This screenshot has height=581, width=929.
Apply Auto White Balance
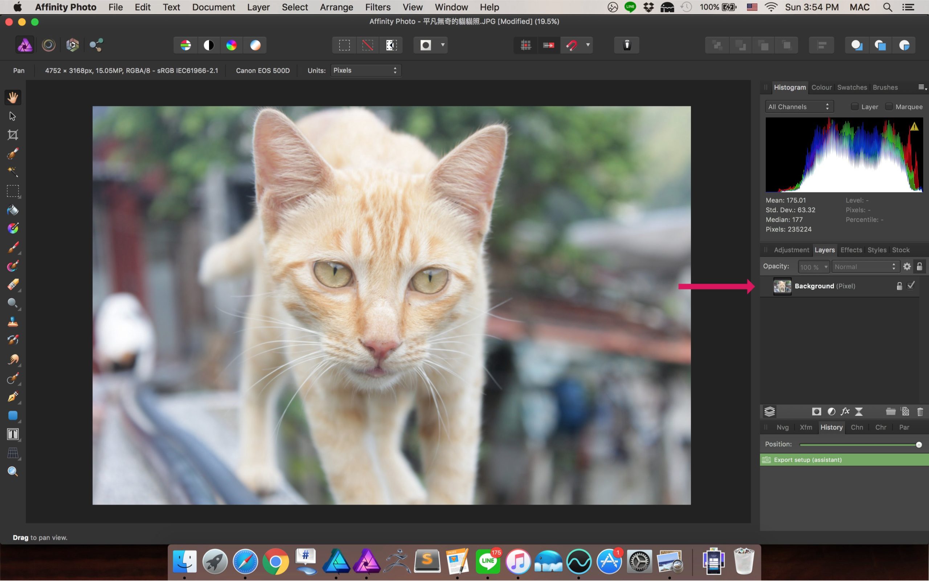point(255,45)
